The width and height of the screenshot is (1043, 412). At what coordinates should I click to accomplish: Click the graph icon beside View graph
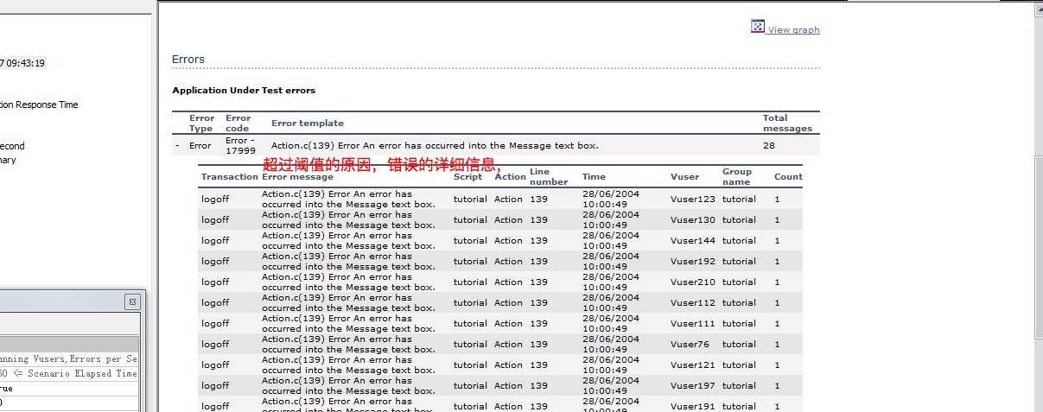(x=758, y=27)
